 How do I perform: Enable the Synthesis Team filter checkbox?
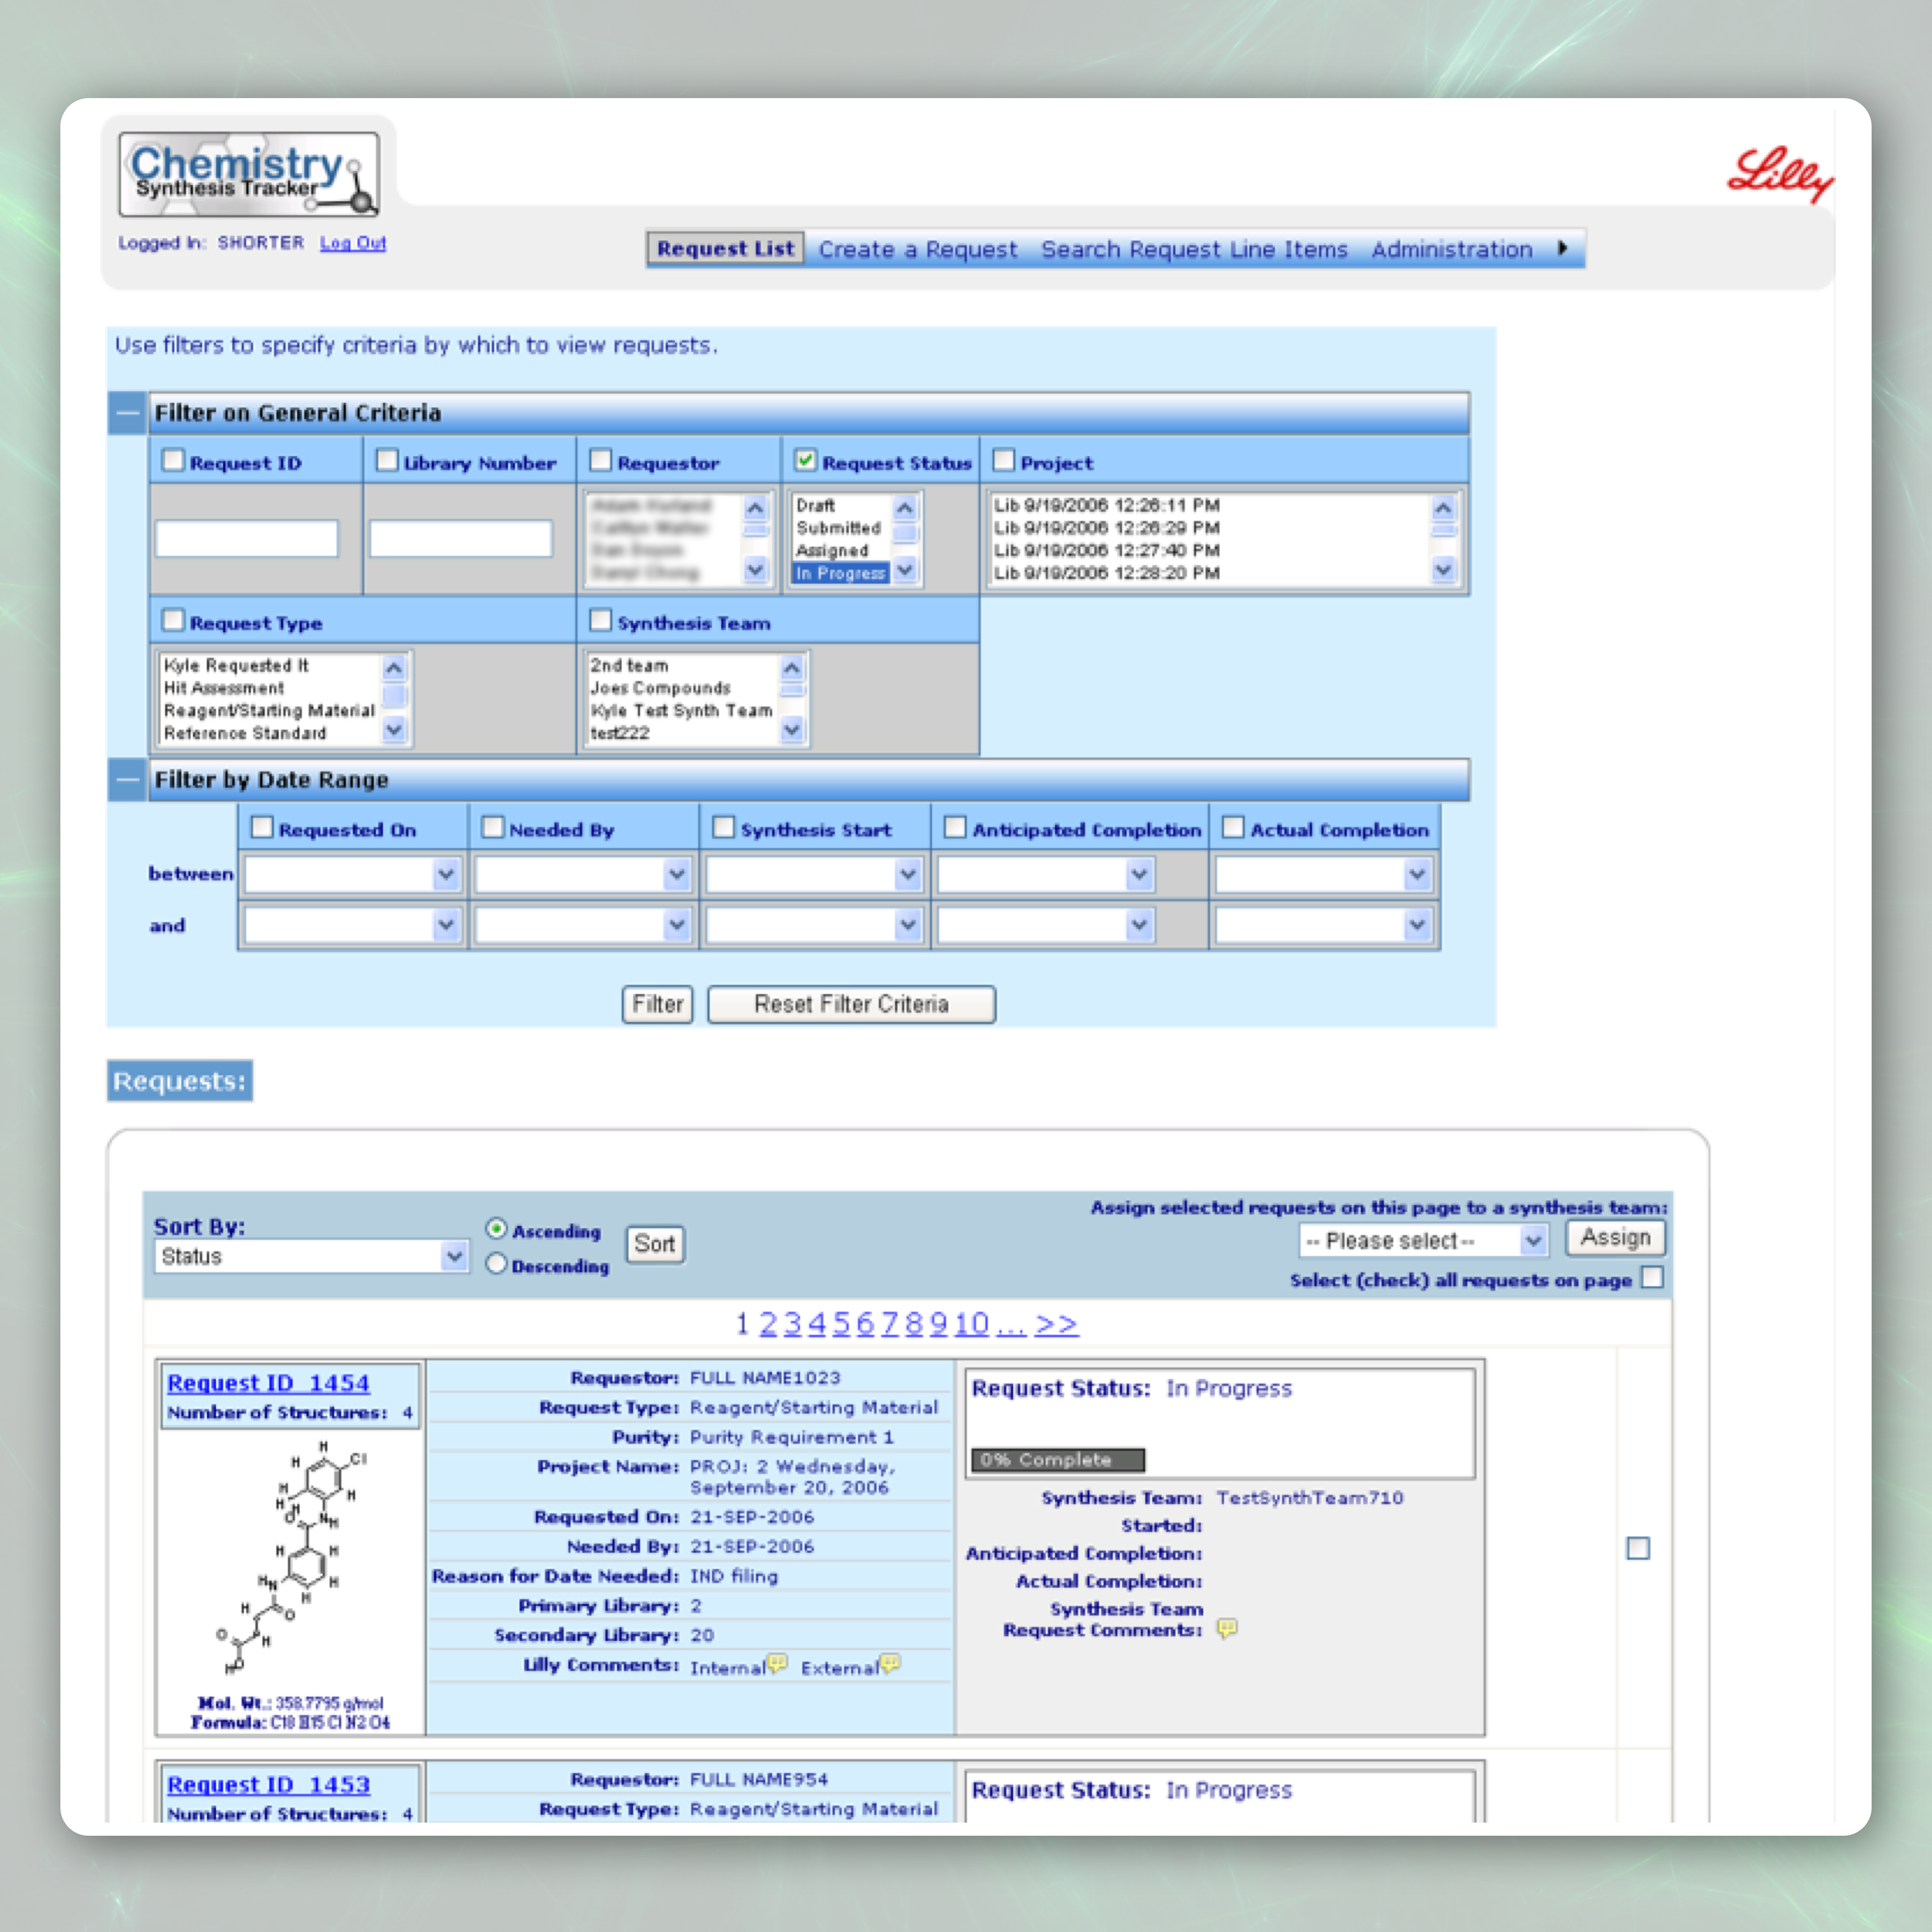coord(600,621)
